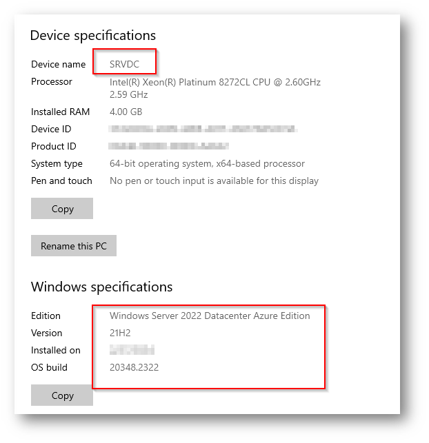Click the Windows Server 2022 Datacenter edition text
This screenshot has width=429, height=443.
coord(210,316)
